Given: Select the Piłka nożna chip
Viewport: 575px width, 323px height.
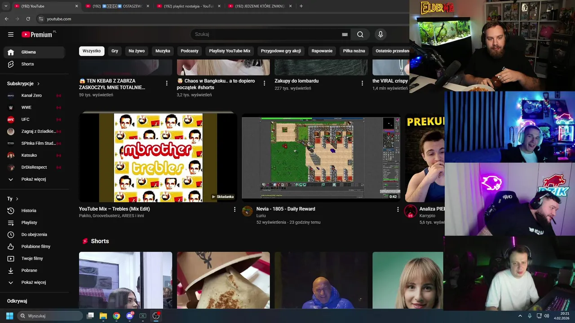Looking at the screenshot, I should pyautogui.click(x=354, y=51).
